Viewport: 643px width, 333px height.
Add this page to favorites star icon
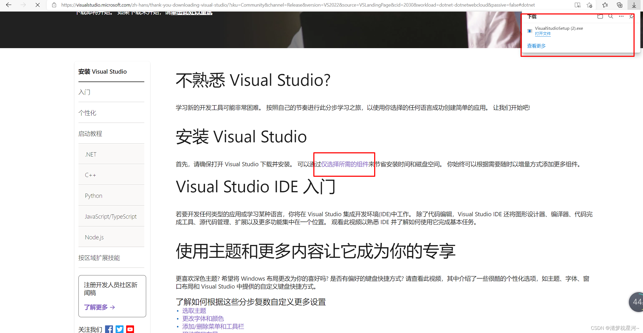[590, 5]
